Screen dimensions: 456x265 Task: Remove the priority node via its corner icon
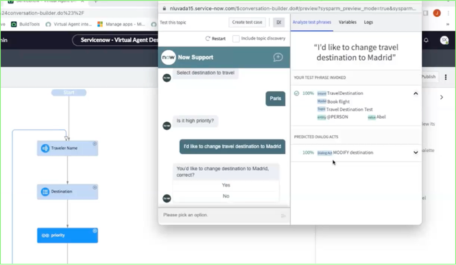[95, 231]
